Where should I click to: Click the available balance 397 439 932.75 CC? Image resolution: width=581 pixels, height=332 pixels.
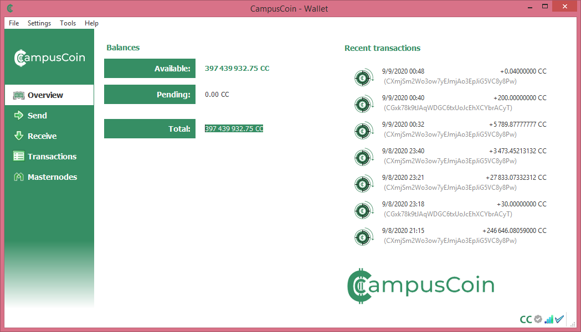click(237, 69)
